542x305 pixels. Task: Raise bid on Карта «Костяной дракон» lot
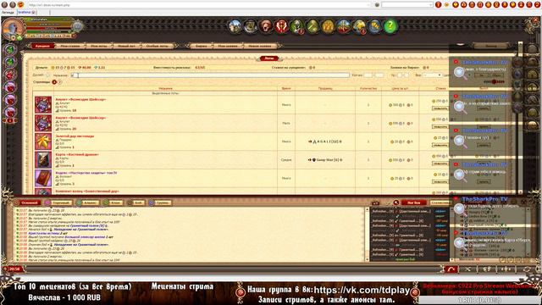pos(440,164)
